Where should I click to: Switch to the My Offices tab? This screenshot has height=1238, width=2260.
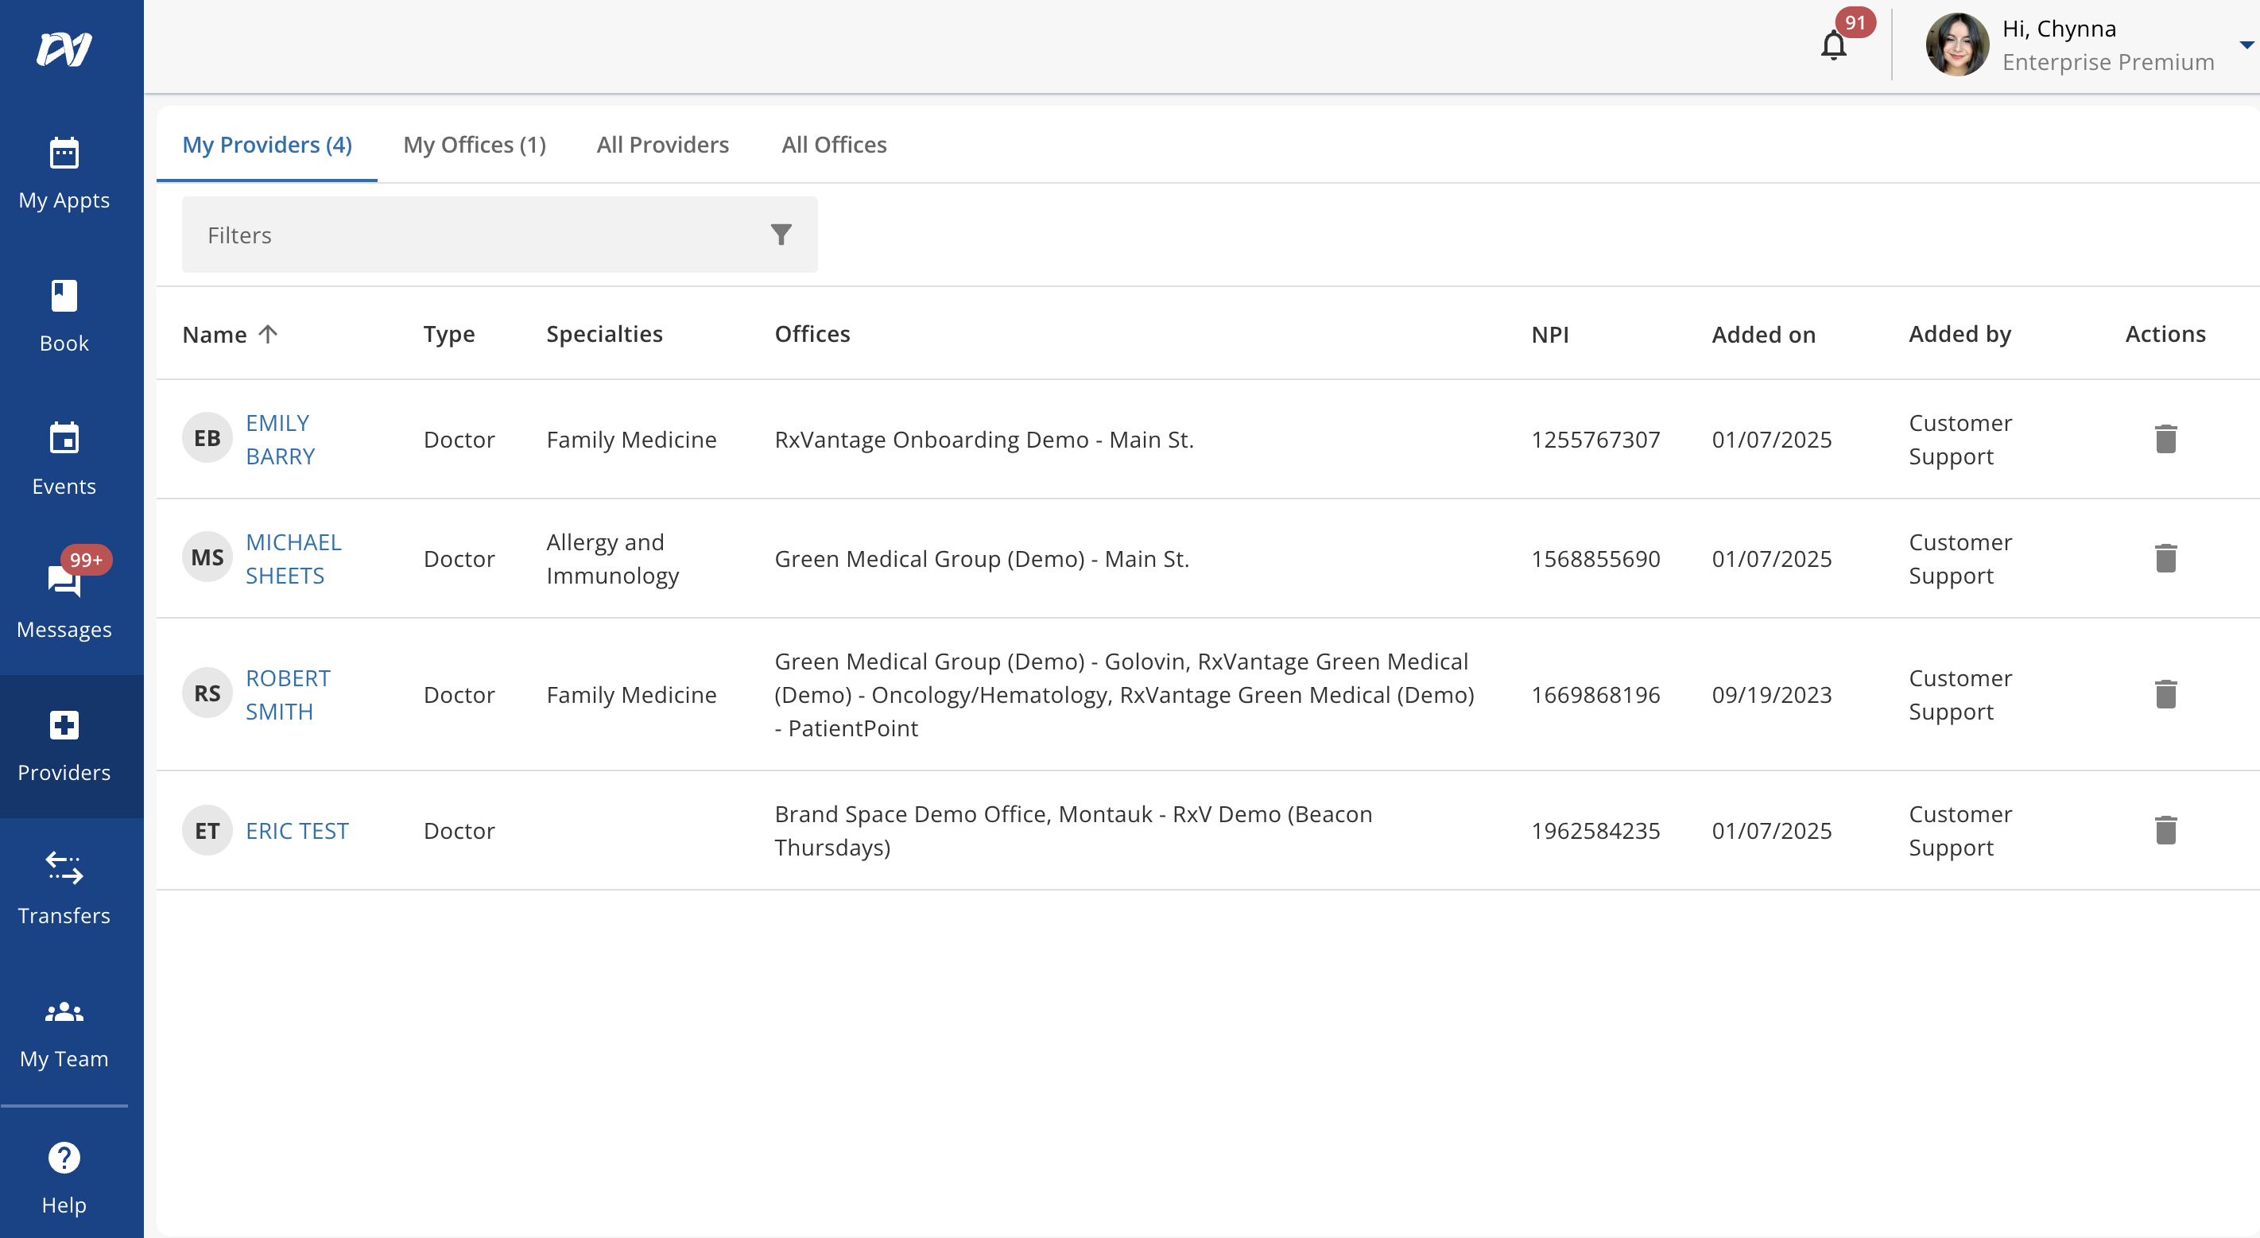[475, 144]
